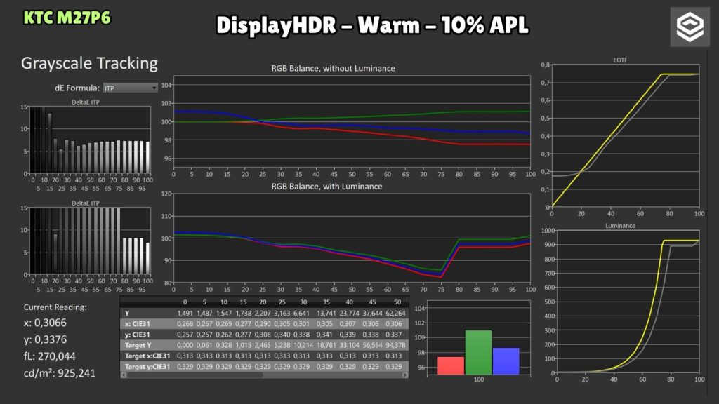Click the x: CIE31 value 0,268
719x404 pixels.
point(185,324)
